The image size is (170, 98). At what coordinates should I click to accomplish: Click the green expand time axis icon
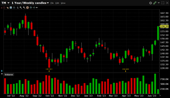pos(31,8)
